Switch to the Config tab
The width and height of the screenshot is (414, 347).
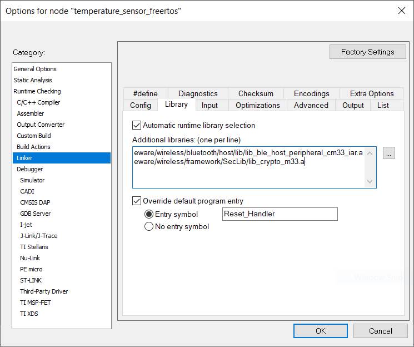click(x=141, y=105)
